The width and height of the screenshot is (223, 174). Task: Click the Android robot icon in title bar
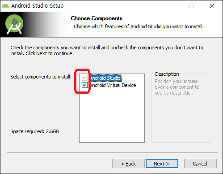click(x=5, y=6)
